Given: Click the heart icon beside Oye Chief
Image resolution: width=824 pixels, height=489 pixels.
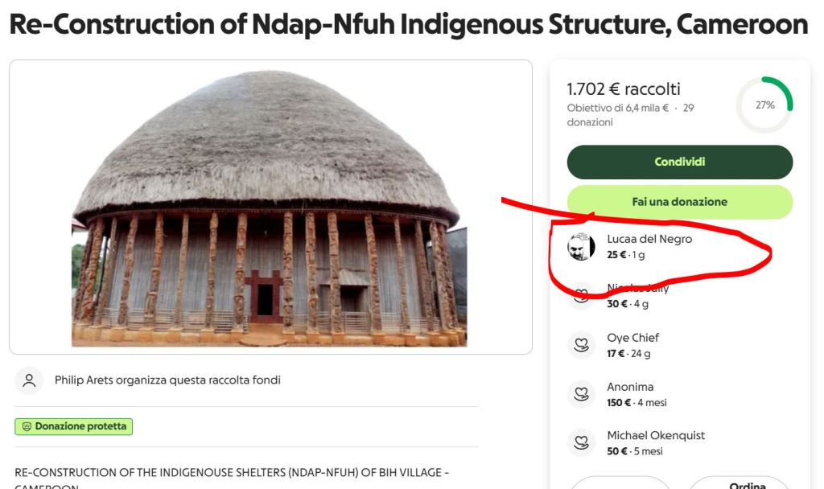Looking at the screenshot, I should click(580, 345).
